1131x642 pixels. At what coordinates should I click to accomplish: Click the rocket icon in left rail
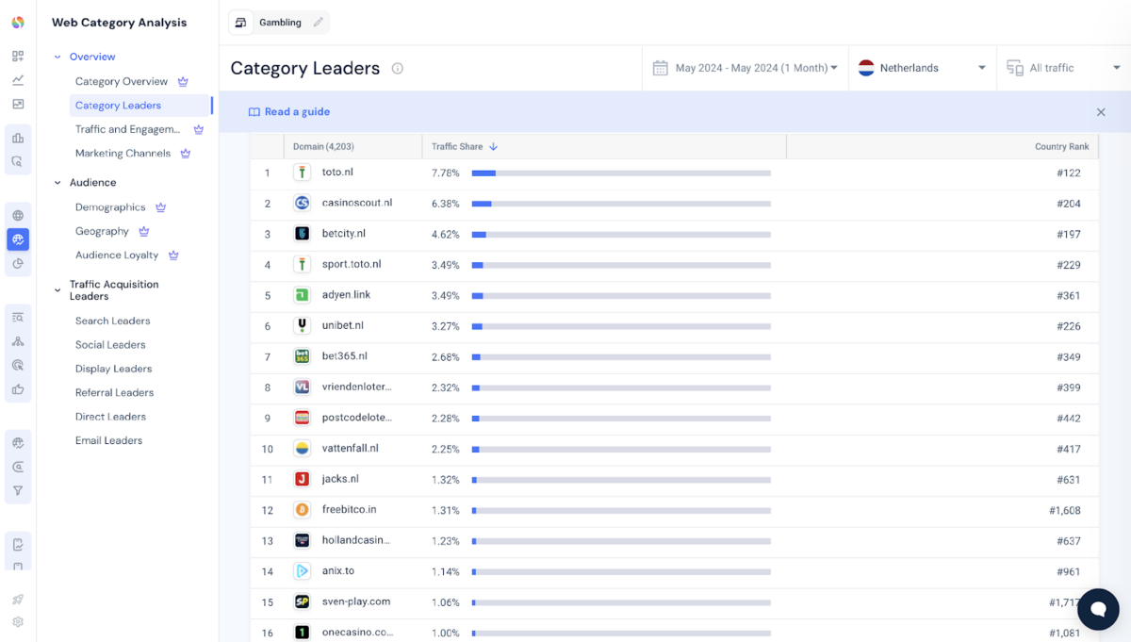point(18,599)
